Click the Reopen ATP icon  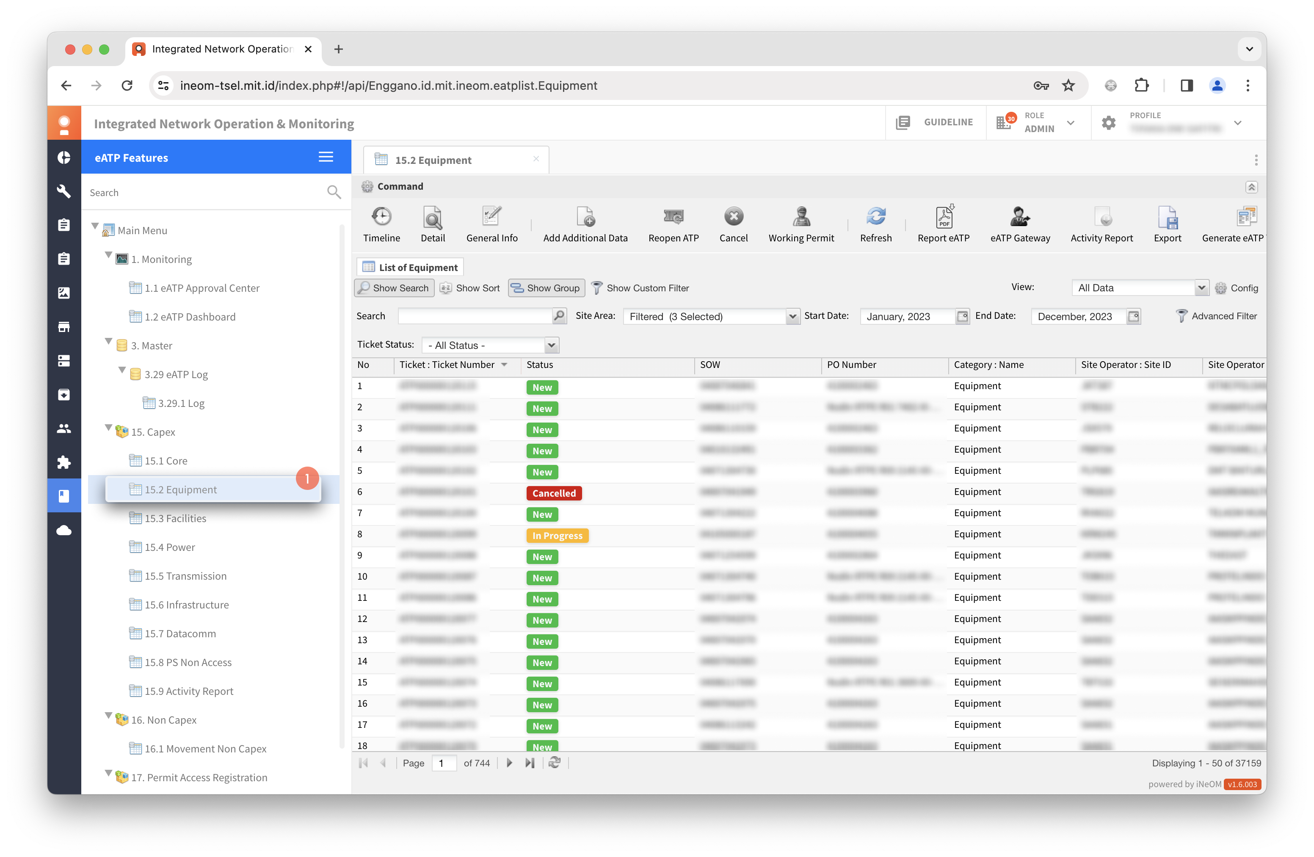tap(673, 216)
